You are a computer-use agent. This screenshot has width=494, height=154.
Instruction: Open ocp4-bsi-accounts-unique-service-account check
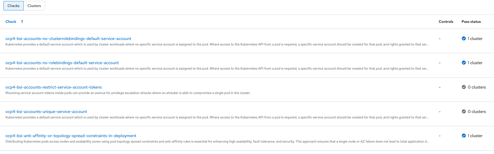pyautogui.click(x=46, y=112)
